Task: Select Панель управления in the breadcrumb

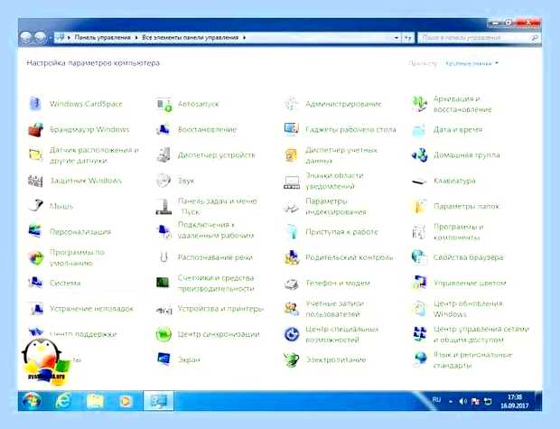Action: coord(102,38)
